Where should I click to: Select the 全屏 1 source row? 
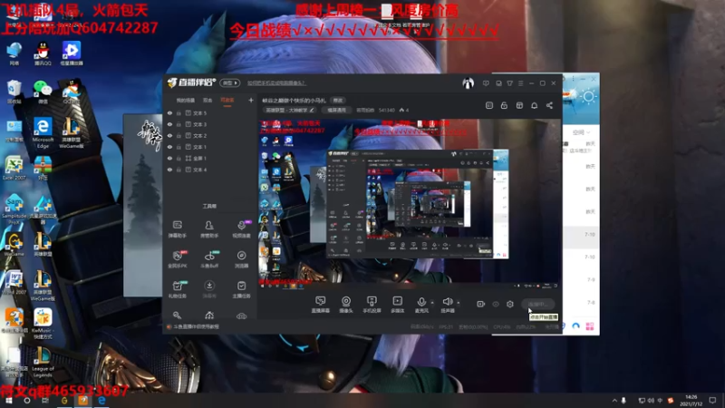click(210, 158)
